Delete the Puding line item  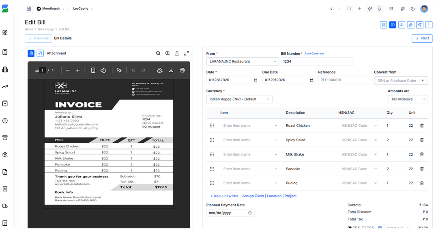tap(422, 183)
